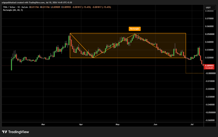Click the Rectangle (All, All, 5) indicator legend
Viewport: 218px width, 137px height.
pos(13,10)
